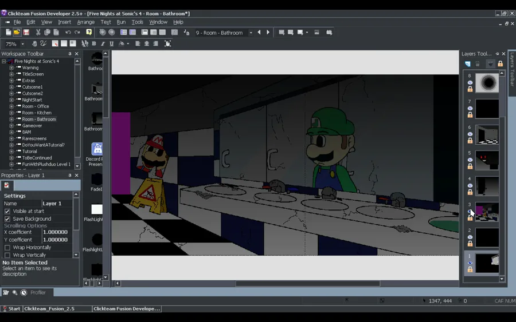Open the frame selector dropdown
Viewport: 516px width, 322px height.
[251, 33]
